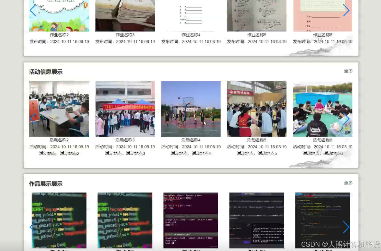Click the next arrow in 活动信息展示 carousel
Viewport: 381px width, 251px height.
(x=346, y=119)
